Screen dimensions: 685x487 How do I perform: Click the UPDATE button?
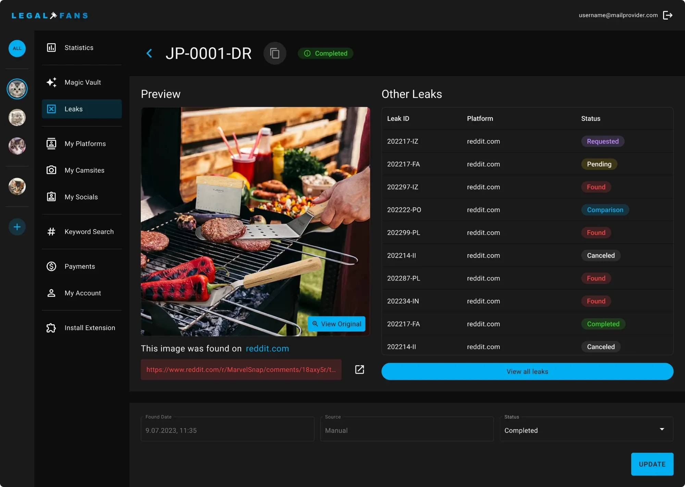652,464
